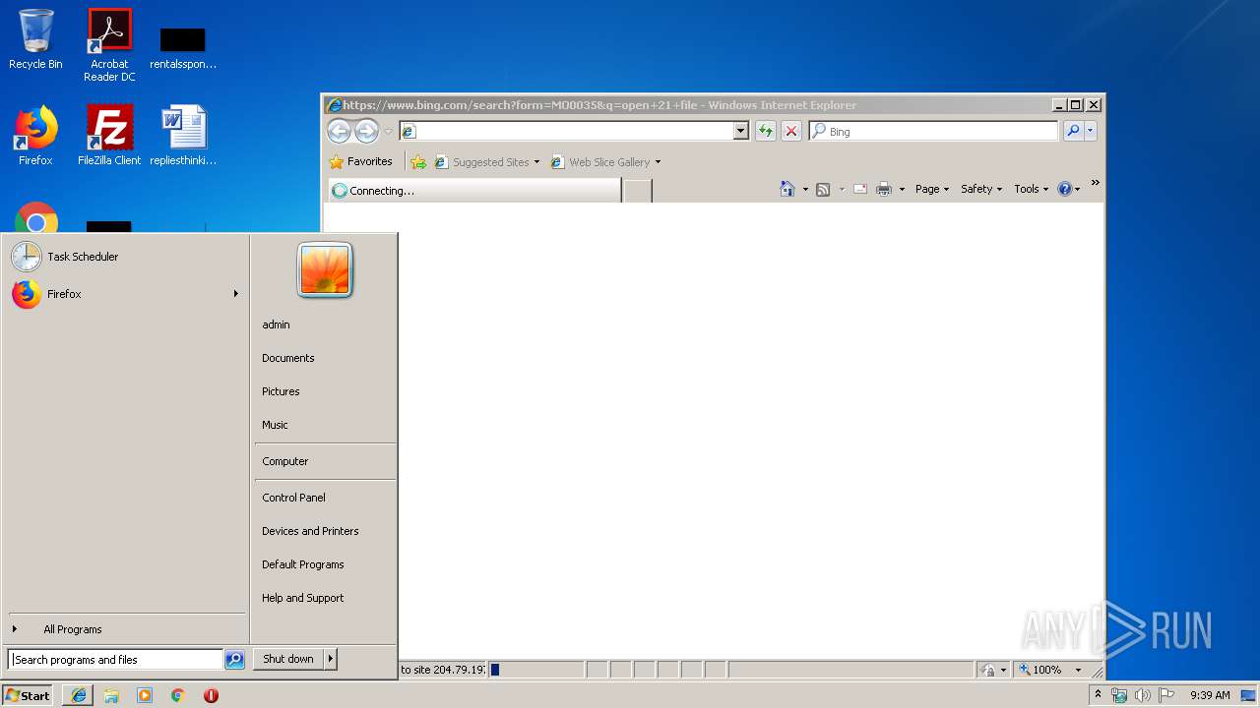Click the Print icon
This screenshot has width=1260, height=708.
click(x=884, y=189)
